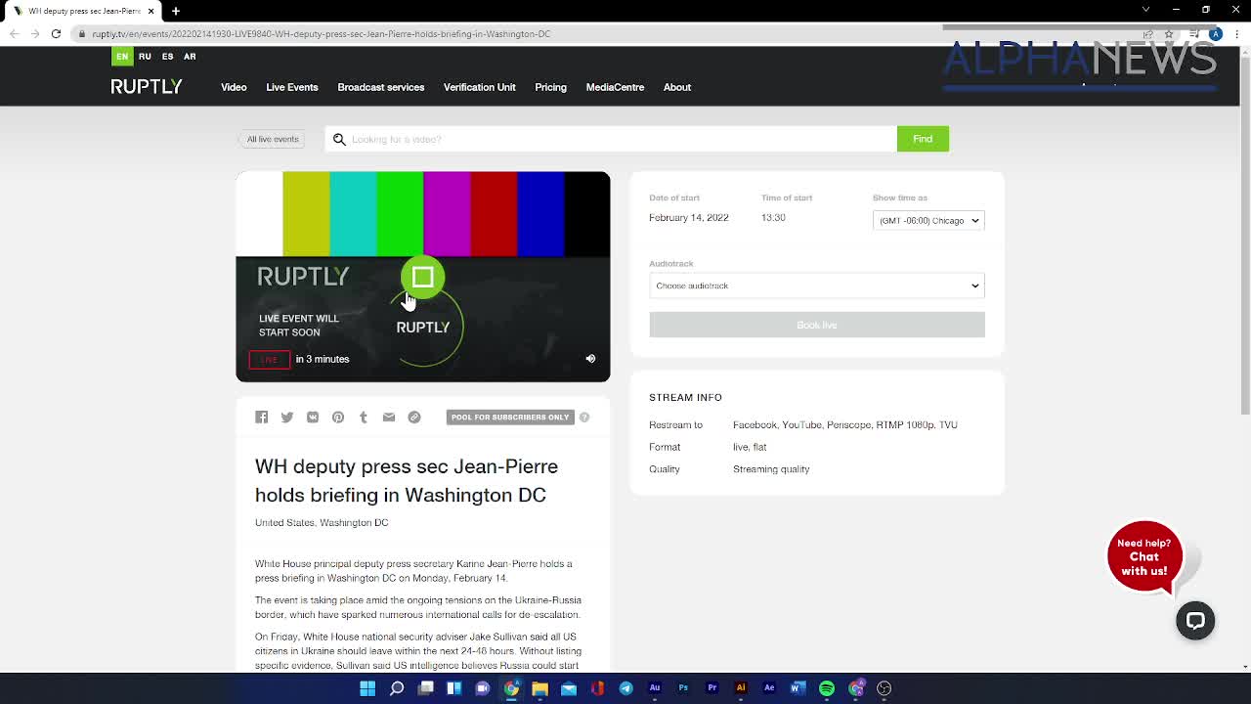The image size is (1251, 704).
Task: Click the United States, Washington DC location text
Action: [322, 522]
